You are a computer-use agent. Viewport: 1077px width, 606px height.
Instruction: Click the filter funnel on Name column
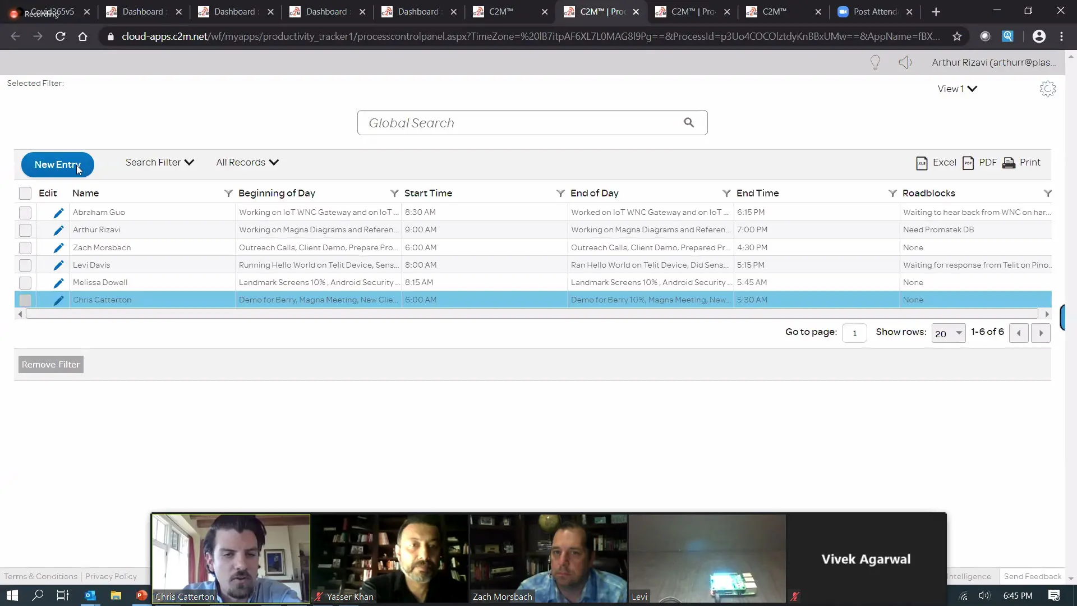tap(228, 193)
